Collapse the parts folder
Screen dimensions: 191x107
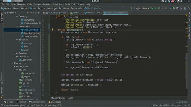17,70
